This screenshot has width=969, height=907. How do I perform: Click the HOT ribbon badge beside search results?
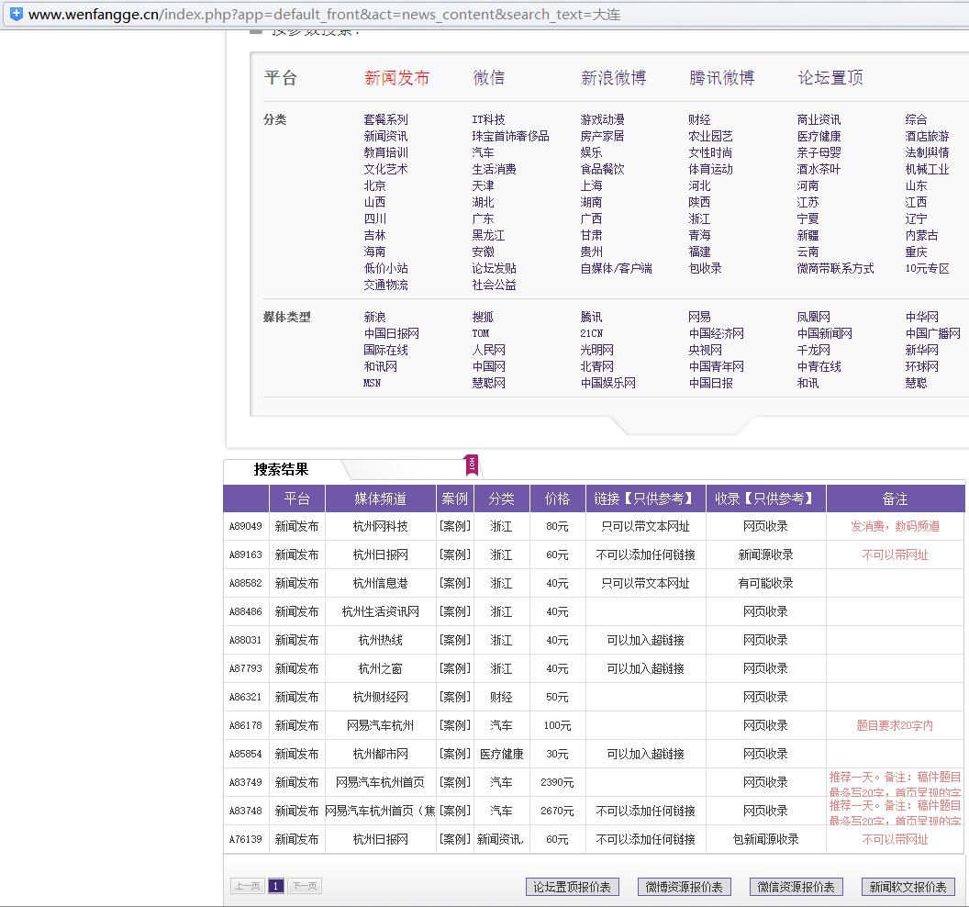click(x=472, y=465)
